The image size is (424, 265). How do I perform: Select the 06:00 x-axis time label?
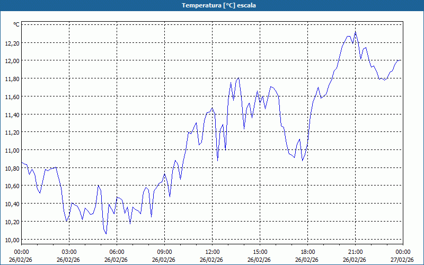point(117,252)
